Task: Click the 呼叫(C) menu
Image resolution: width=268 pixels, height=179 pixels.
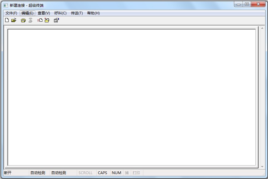Action: pos(60,13)
